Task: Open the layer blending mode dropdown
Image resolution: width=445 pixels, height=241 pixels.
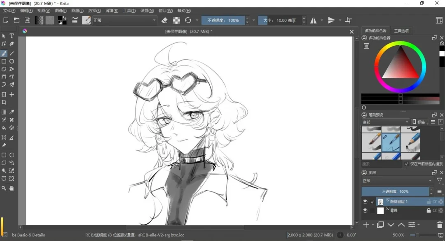Action: 397,180
